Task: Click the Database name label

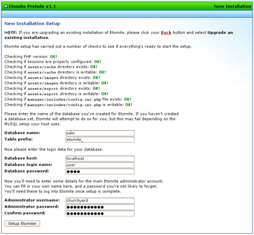Action: (22, 133)
